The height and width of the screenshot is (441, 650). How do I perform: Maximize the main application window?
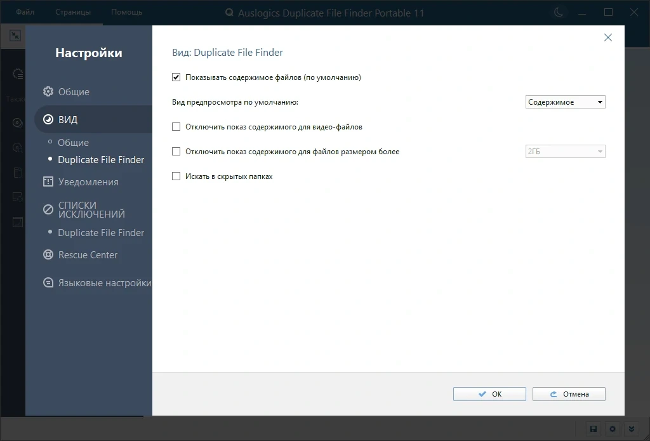click(x=608, y=13)
